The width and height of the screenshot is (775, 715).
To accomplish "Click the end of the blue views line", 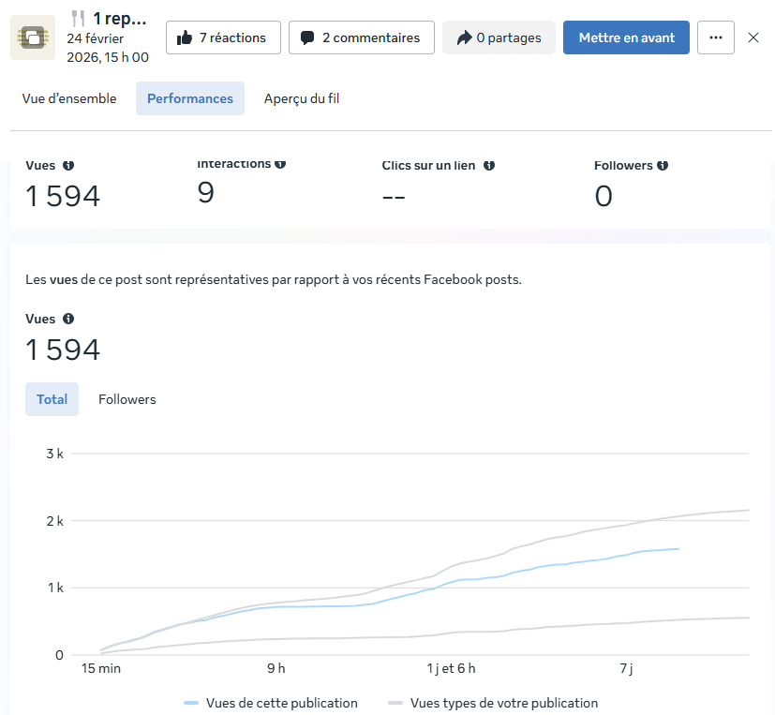I will (x=678, y=549).
